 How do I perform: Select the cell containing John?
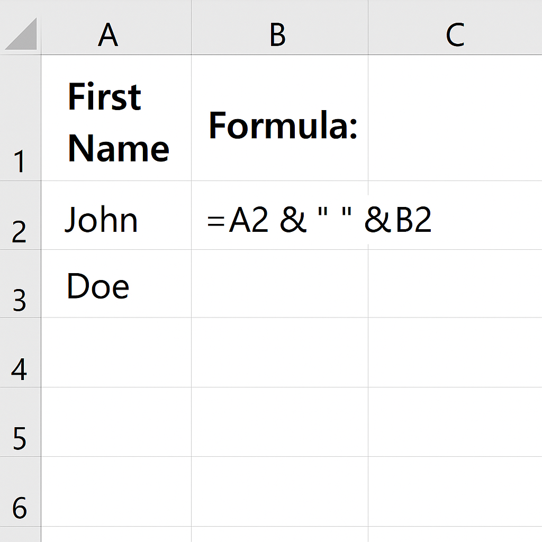[116, 215]
